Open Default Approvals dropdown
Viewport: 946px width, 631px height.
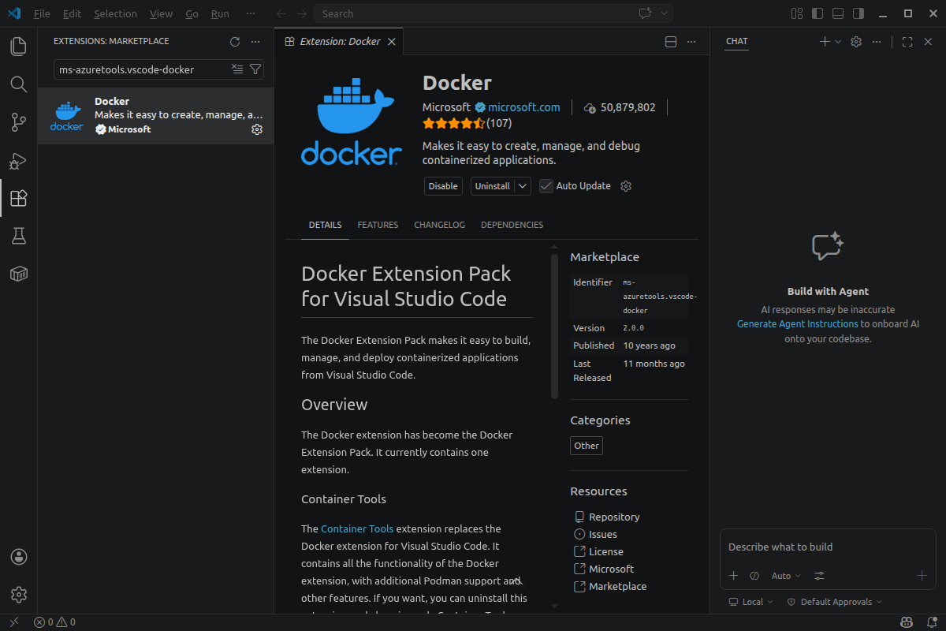coord(834,602)
